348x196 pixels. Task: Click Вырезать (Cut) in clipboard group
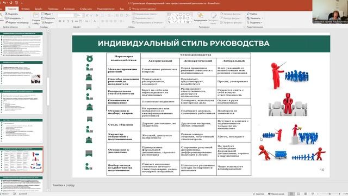click(11, 14)
